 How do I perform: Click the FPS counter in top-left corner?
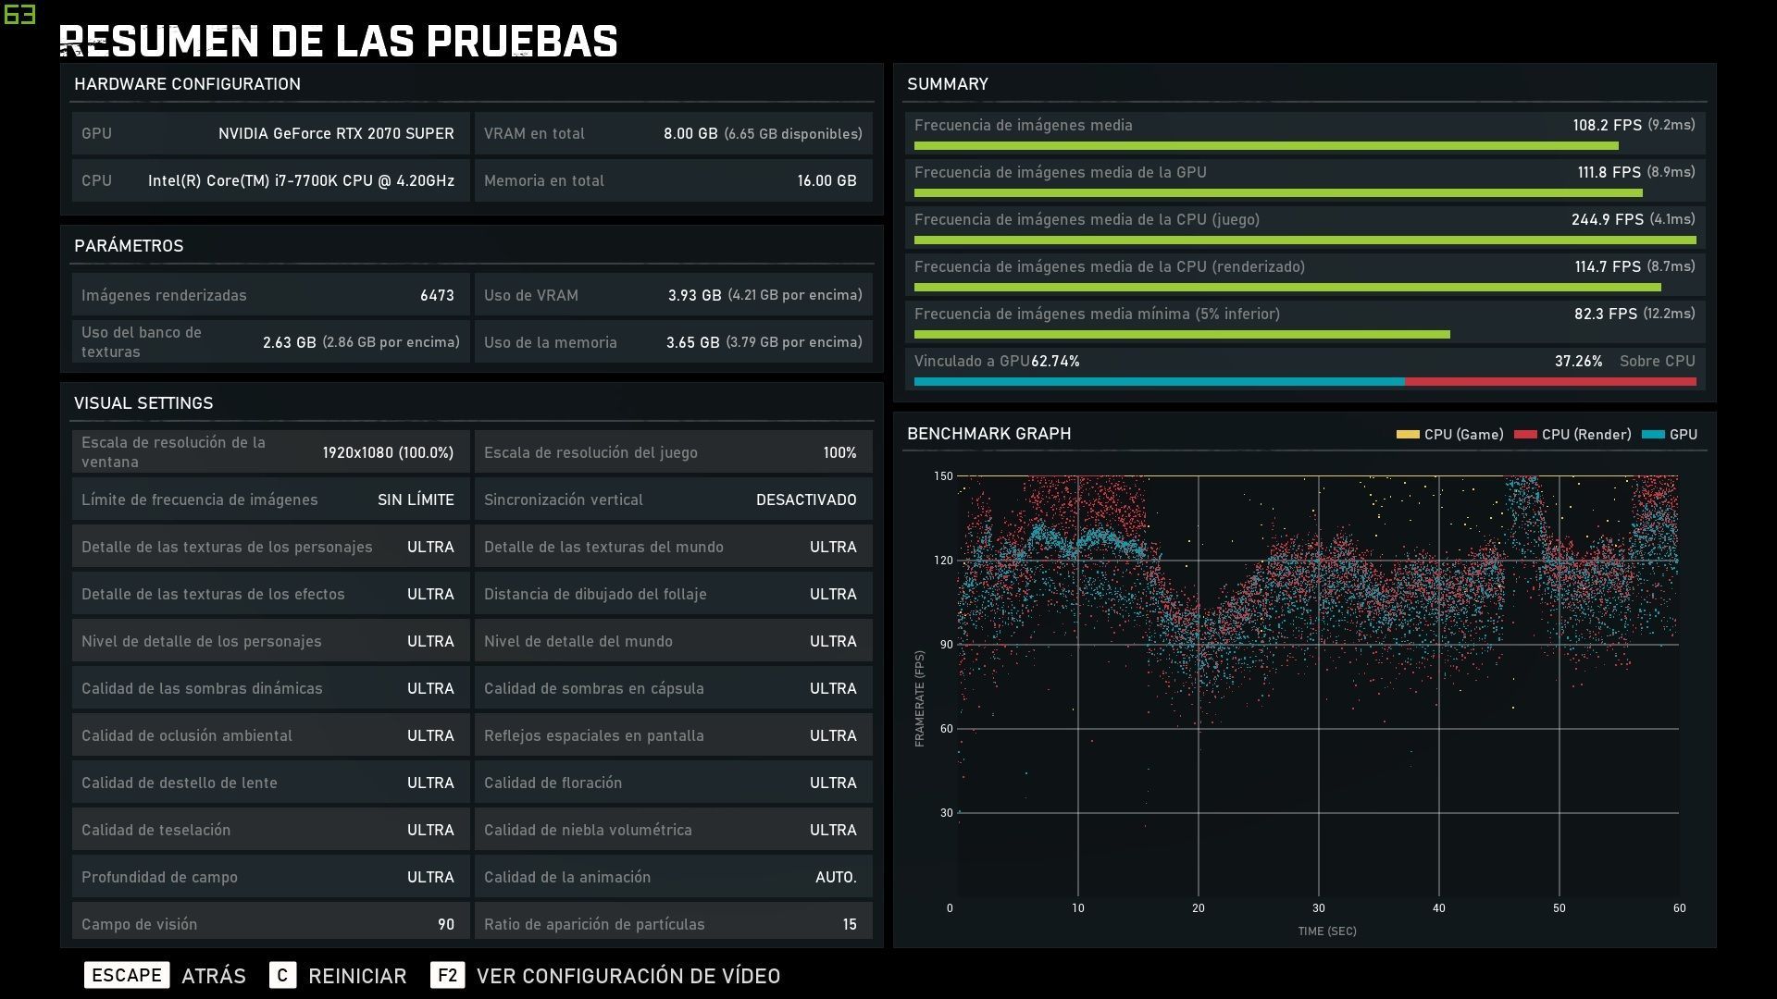[19, 15]
